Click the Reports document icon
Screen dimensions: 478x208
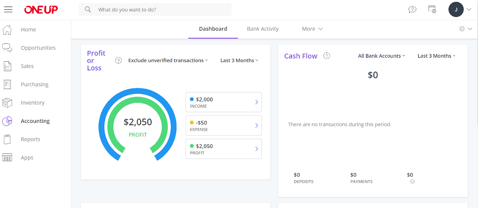7,139
